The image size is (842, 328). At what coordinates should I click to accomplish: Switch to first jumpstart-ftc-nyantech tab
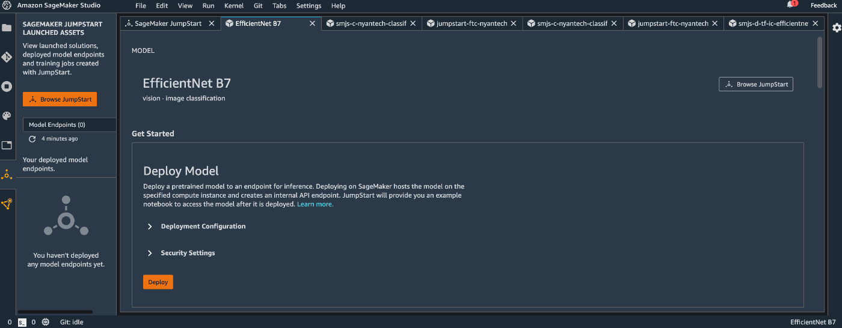472,23
